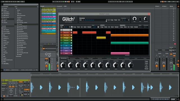Screen dimensions: 180x101
Task: Click waveform in Ableton clip view
Action: 105,87
